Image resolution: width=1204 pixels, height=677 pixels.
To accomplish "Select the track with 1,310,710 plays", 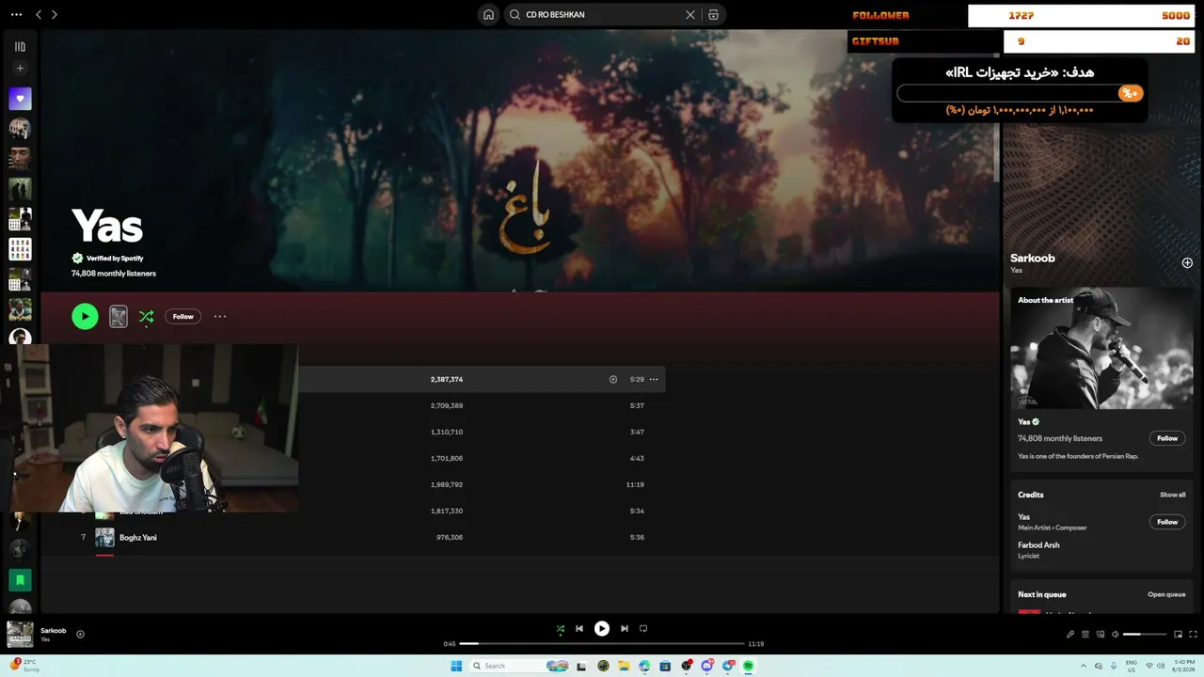I will coord(482,433).
